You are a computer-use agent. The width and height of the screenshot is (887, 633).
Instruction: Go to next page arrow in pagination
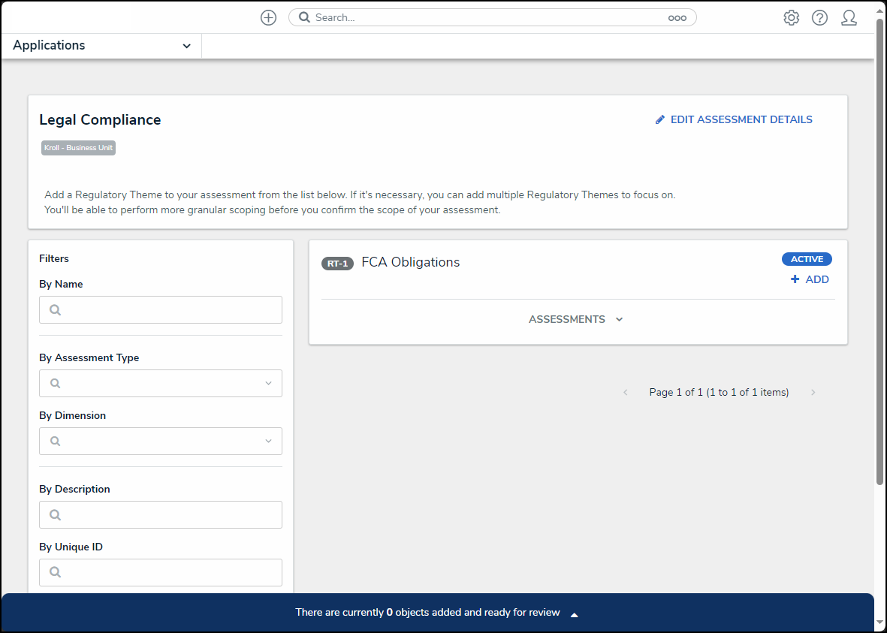coord(813,392)
